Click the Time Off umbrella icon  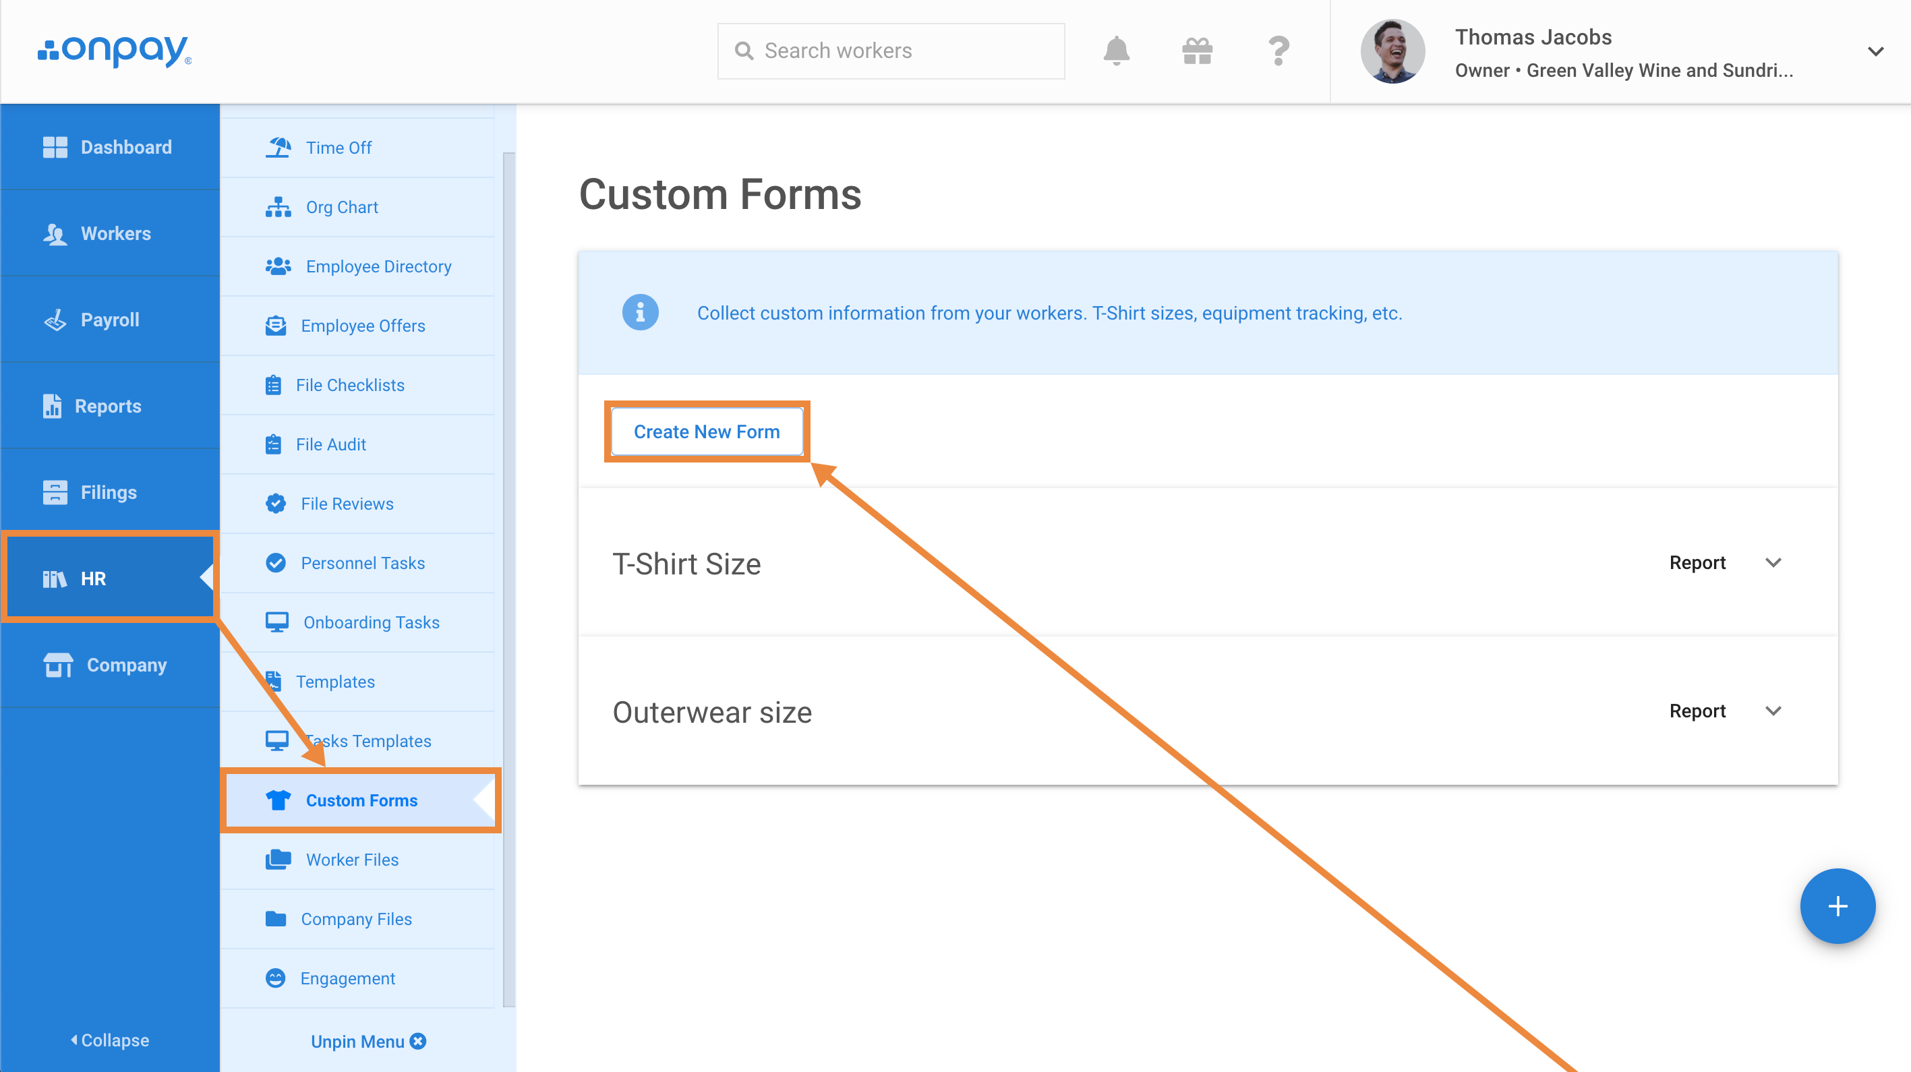(278, 147)
